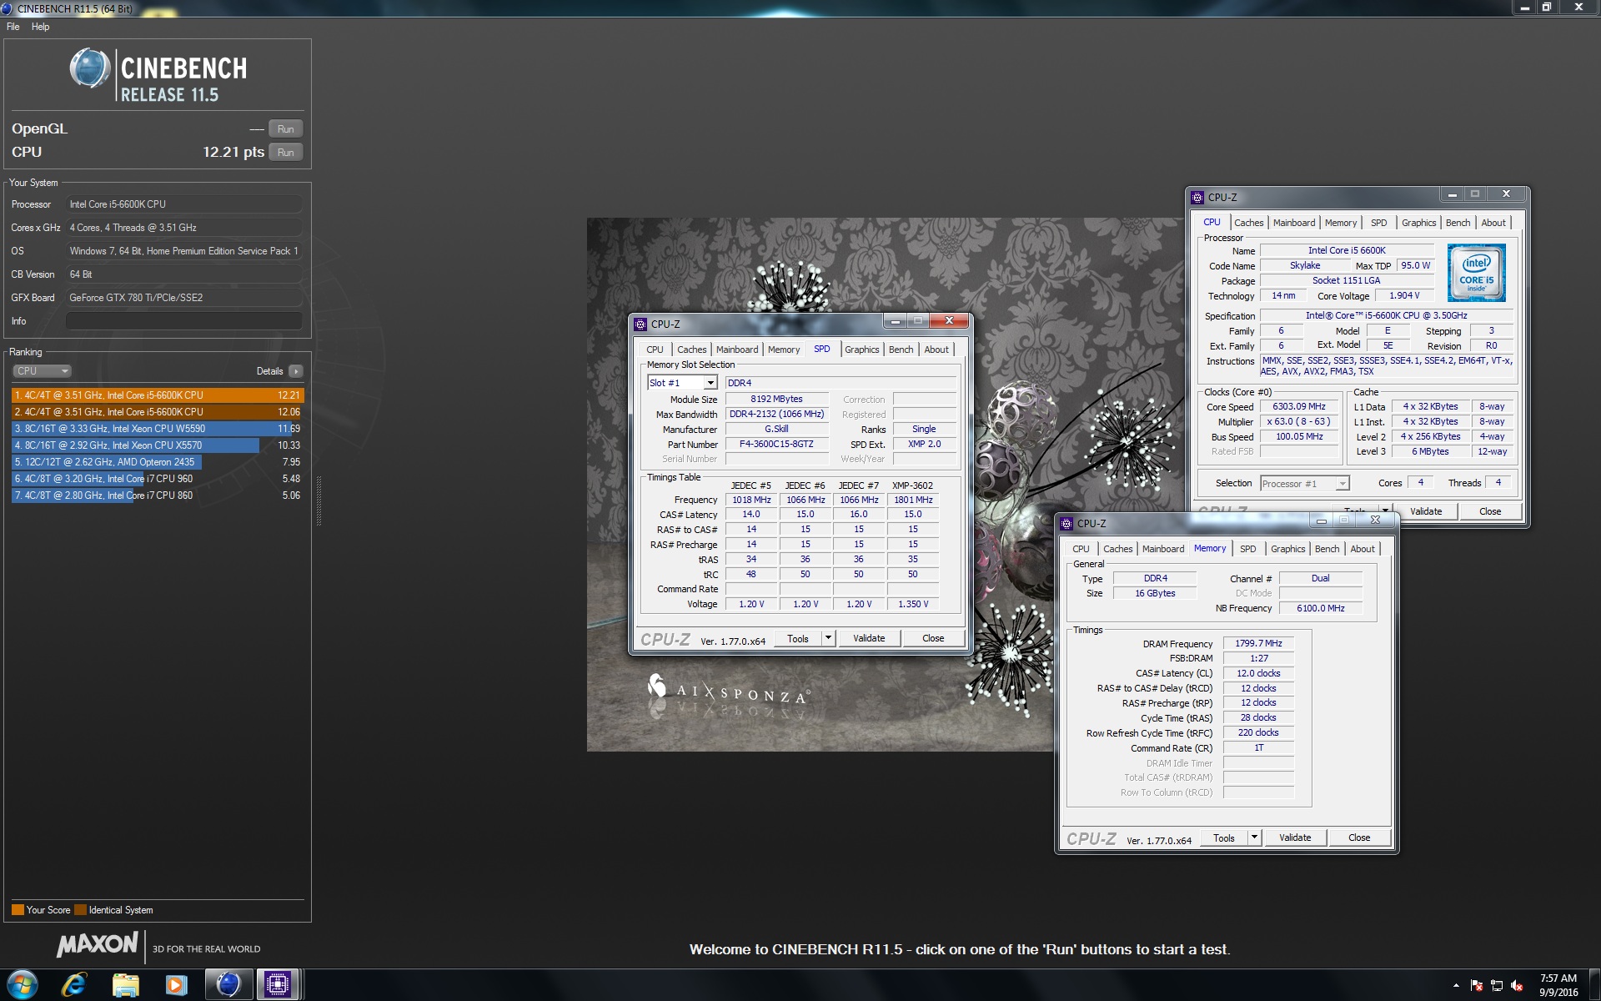Screen dimensions: 1601x1001
Task: Select ranking row Xeon CPU W5590
Action: (x=158, y=429)
